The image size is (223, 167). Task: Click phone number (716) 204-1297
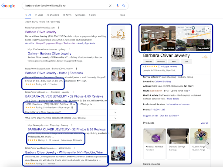[x=158, y=110]
